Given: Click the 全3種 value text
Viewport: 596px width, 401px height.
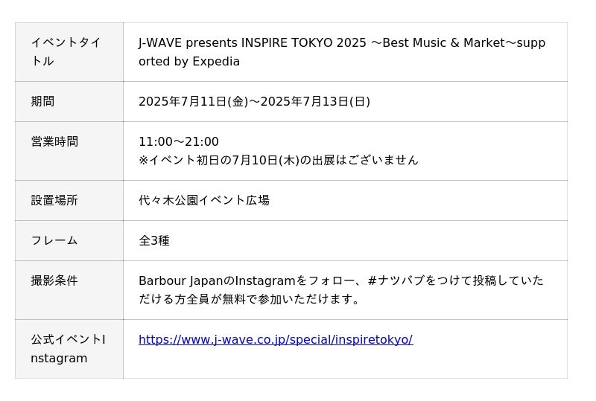Looking at the screenshot, I should pyautogui.click(x=154, y=241).
